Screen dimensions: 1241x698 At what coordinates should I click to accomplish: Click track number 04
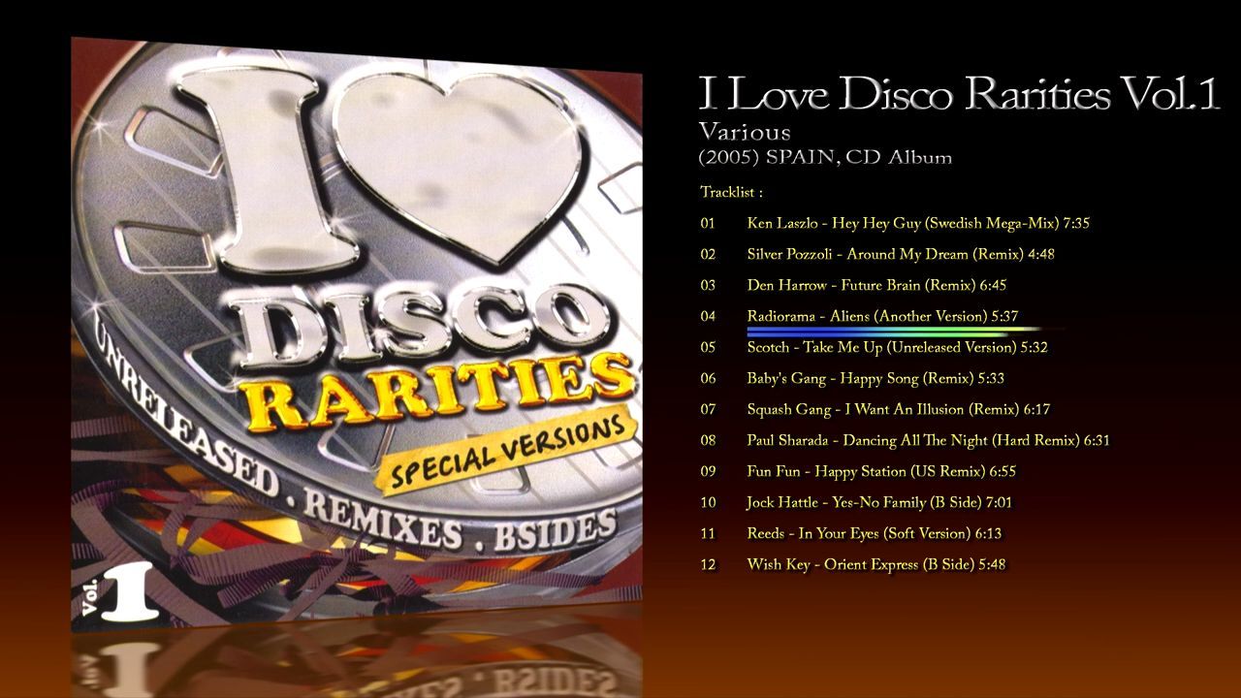[x=707, y=316]
